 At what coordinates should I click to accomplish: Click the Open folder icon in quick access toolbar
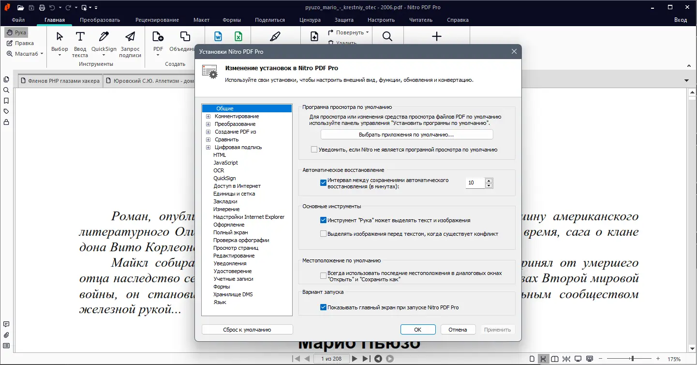pyautogui.click(x=20, y=8)
